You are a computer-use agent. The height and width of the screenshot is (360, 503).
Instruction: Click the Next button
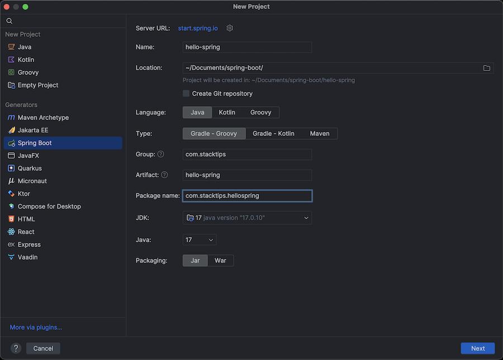478,348
